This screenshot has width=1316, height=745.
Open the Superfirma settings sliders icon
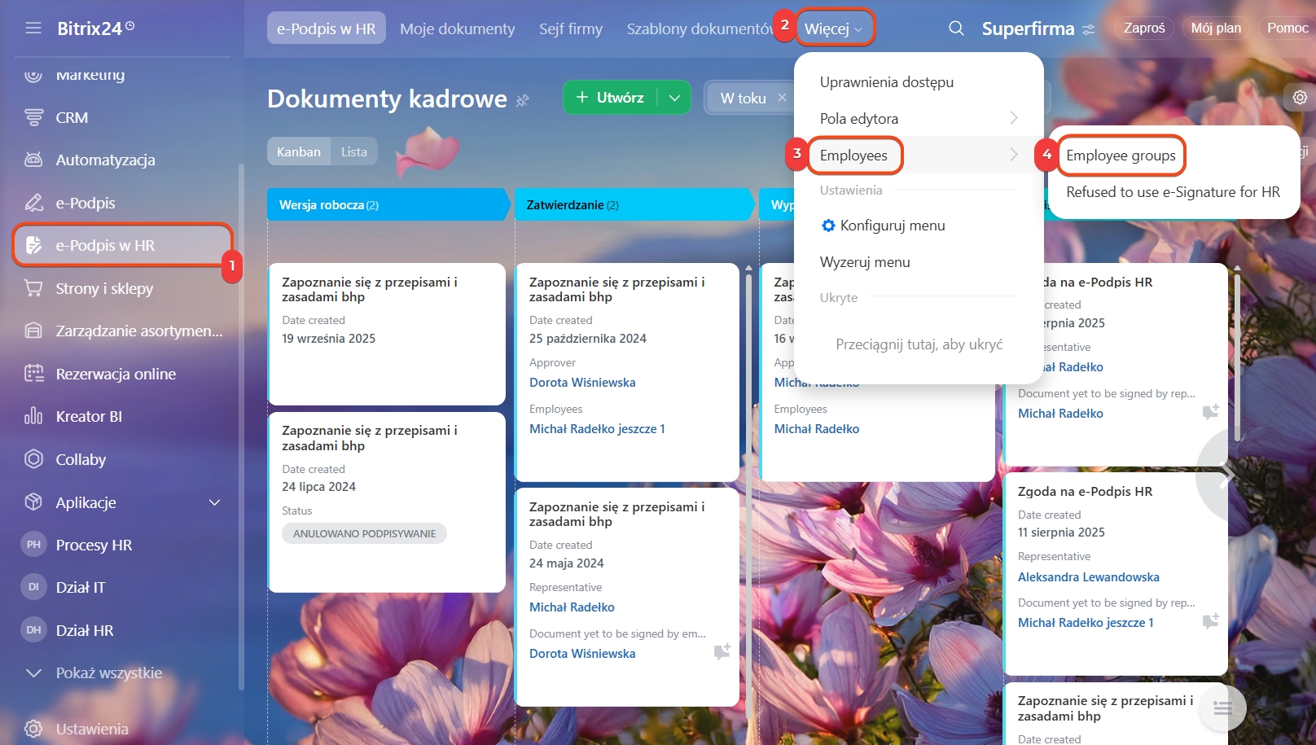tap(1089, 30)
